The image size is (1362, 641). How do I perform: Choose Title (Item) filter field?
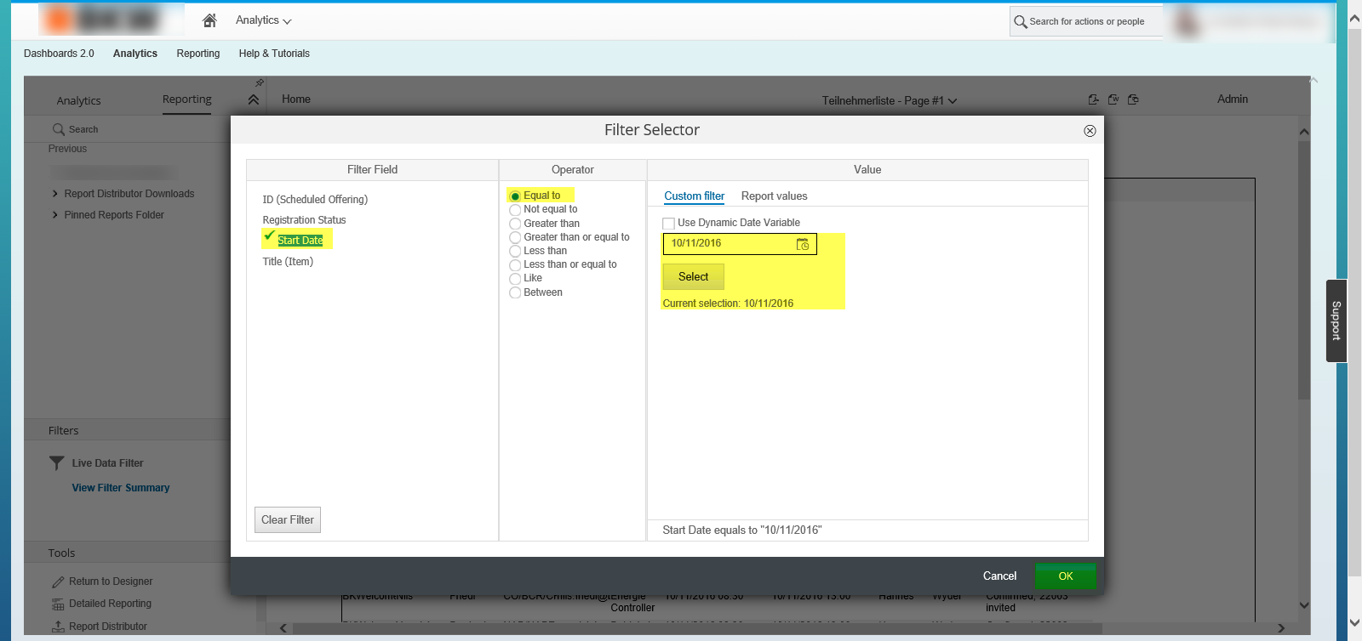pos(288,262)
